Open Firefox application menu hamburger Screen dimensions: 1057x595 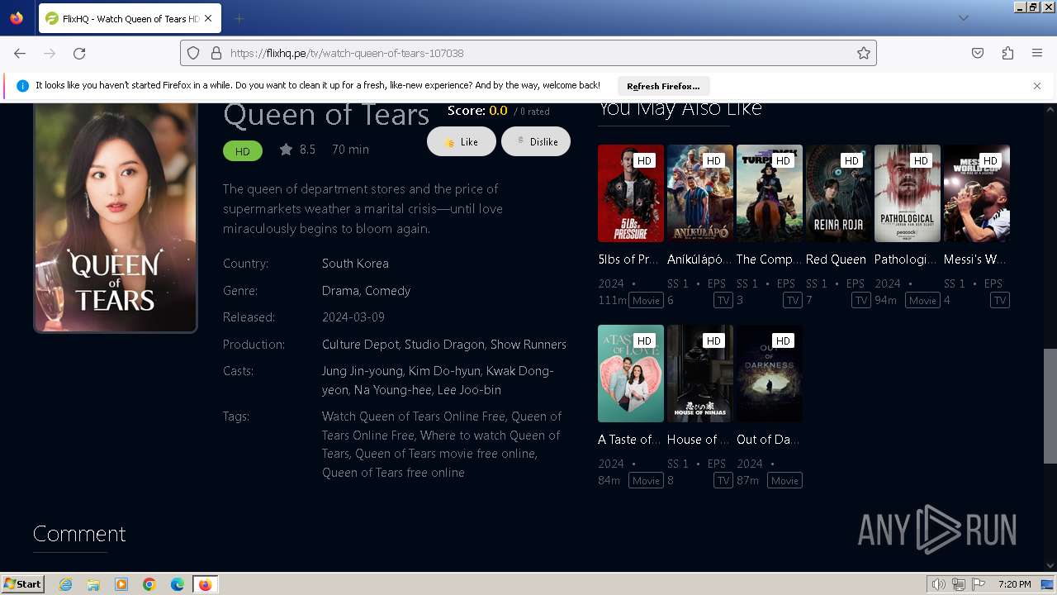coord(1037,53)
